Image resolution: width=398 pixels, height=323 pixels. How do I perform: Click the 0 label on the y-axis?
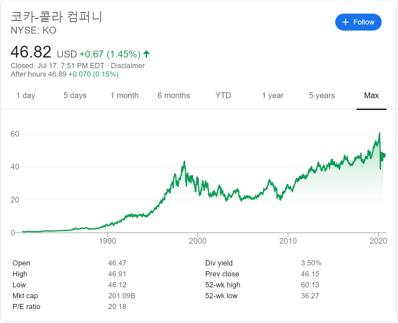tap(13, 233)
